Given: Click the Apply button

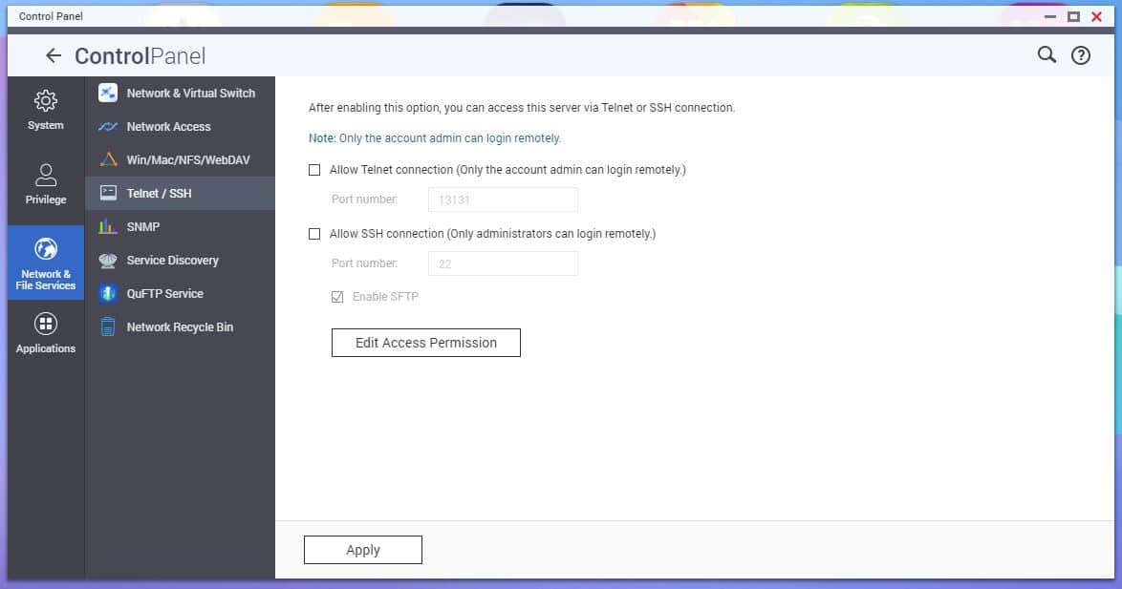Looking at the screenshot, I should tap(363, 550).
